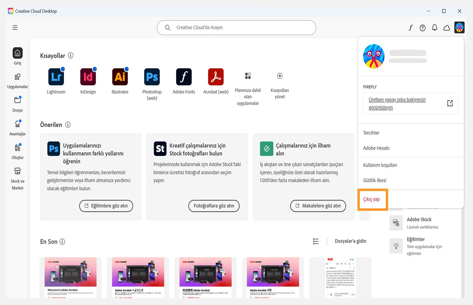Go to Giriş home in sidebar

17,56
